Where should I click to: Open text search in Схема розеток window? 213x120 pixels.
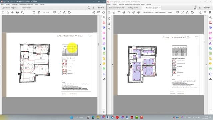pyautogui.click(x=22, y=12)
